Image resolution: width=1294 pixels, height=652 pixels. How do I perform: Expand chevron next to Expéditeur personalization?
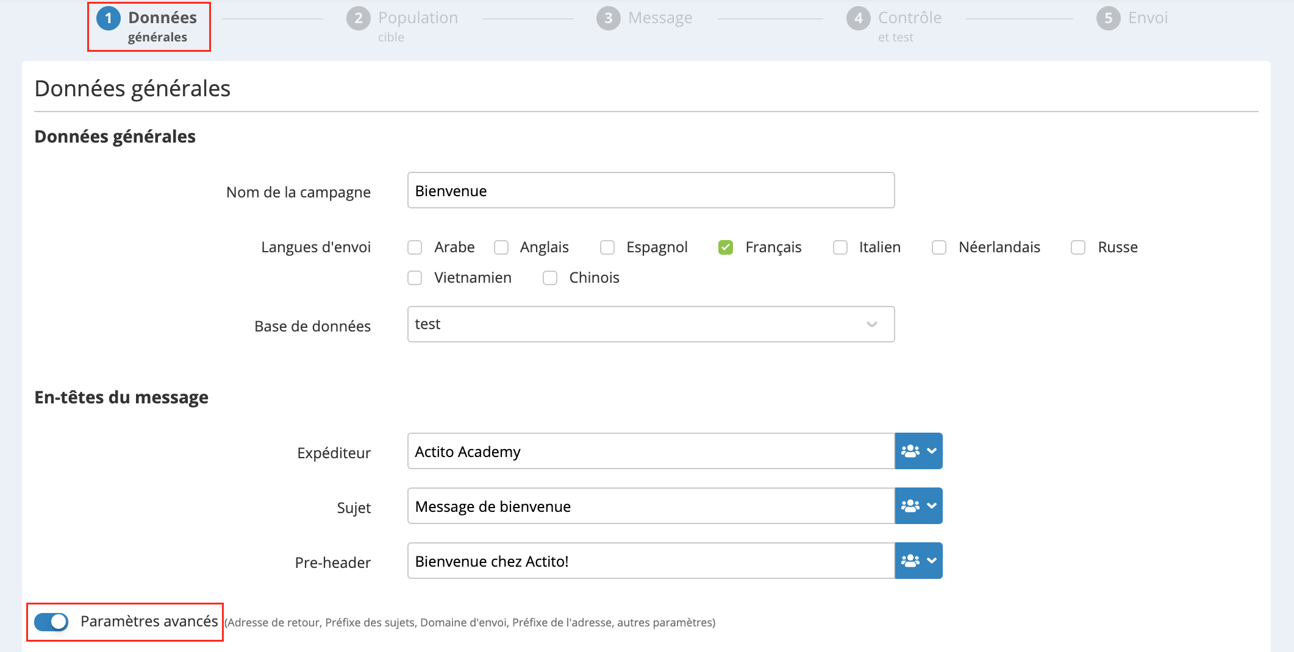tap(932, 451)
